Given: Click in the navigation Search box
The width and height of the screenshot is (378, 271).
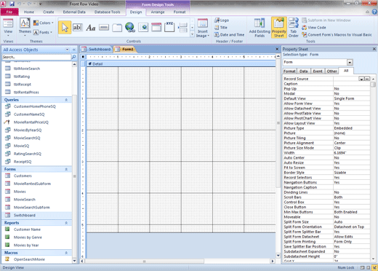Looking at the screenshot, I should coord(36,57).
